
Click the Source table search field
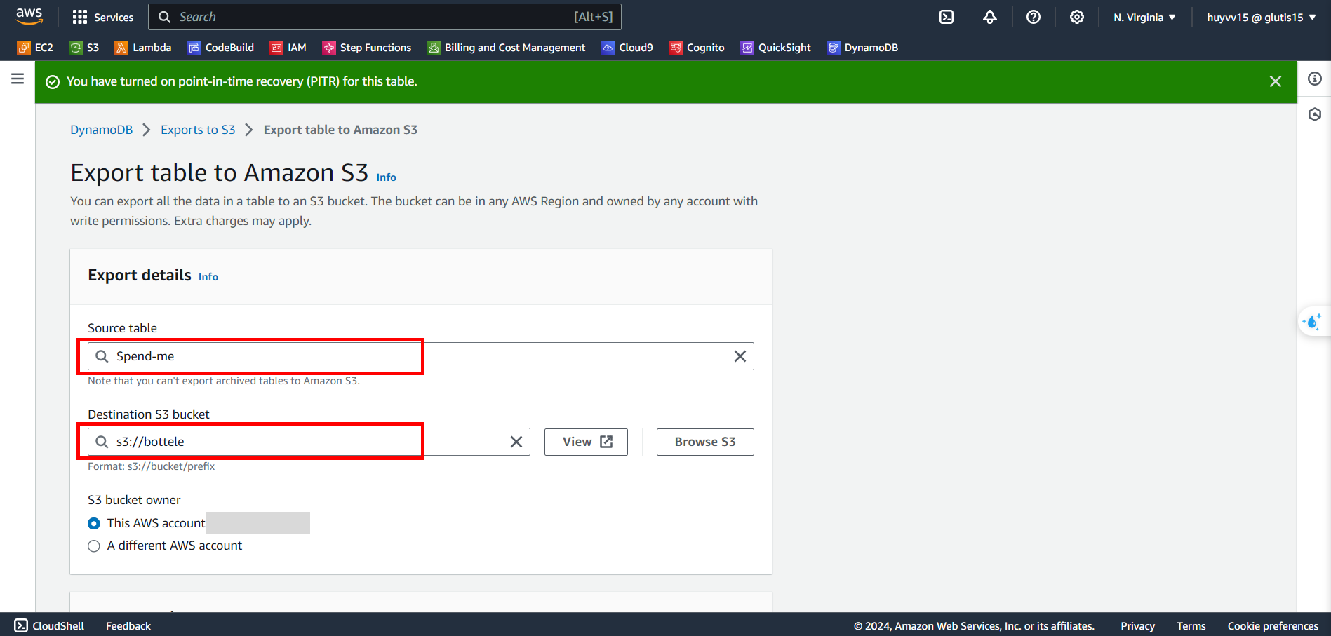coord(421,356)
